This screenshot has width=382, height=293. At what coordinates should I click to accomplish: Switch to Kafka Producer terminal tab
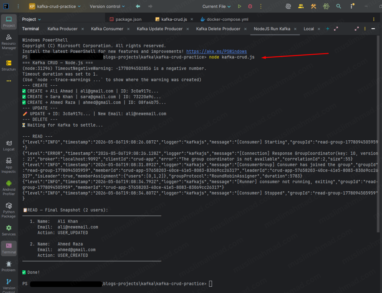click(x=62, y=29)
